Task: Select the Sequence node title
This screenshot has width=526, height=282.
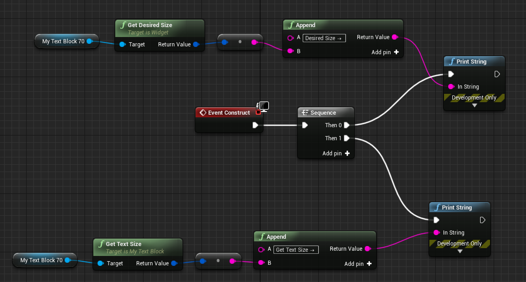Action: pyautogui.click(x=323, y=113)
